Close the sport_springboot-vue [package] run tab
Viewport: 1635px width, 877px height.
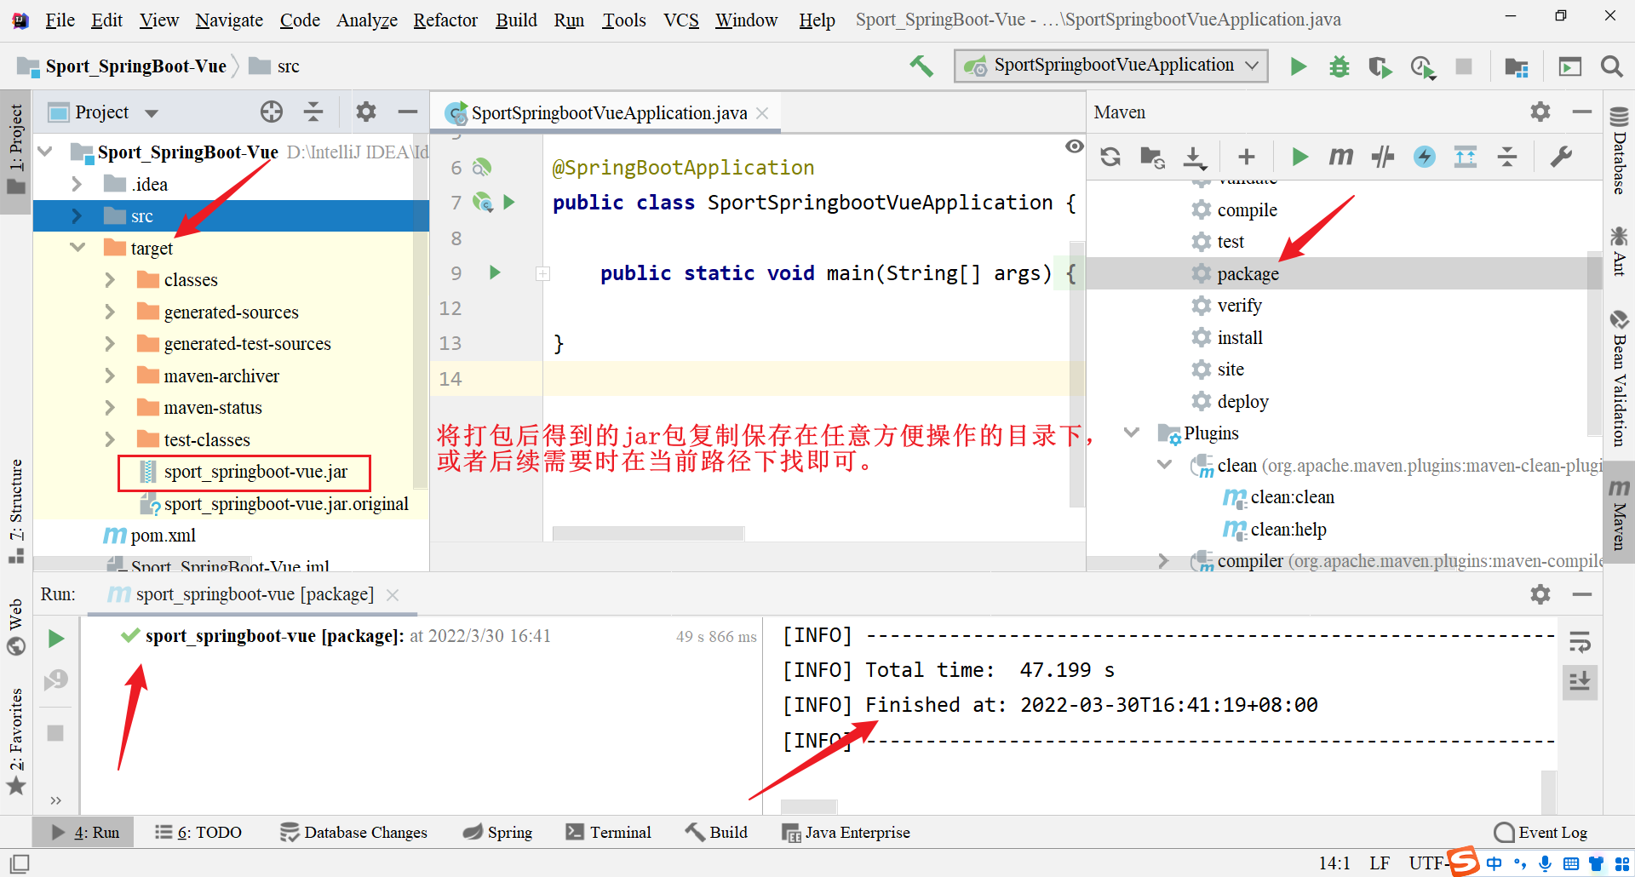coord(393,595)
